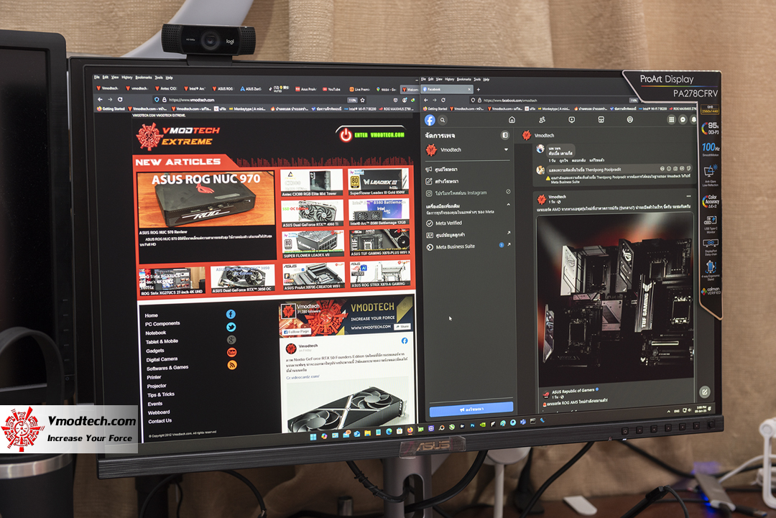Image resolution: width=776 pixels, height=518 pixels.
Task: Open the ASUS ROG NUC 970 article thumbnail
Action: pyautogui.click(x=206, y=200)
